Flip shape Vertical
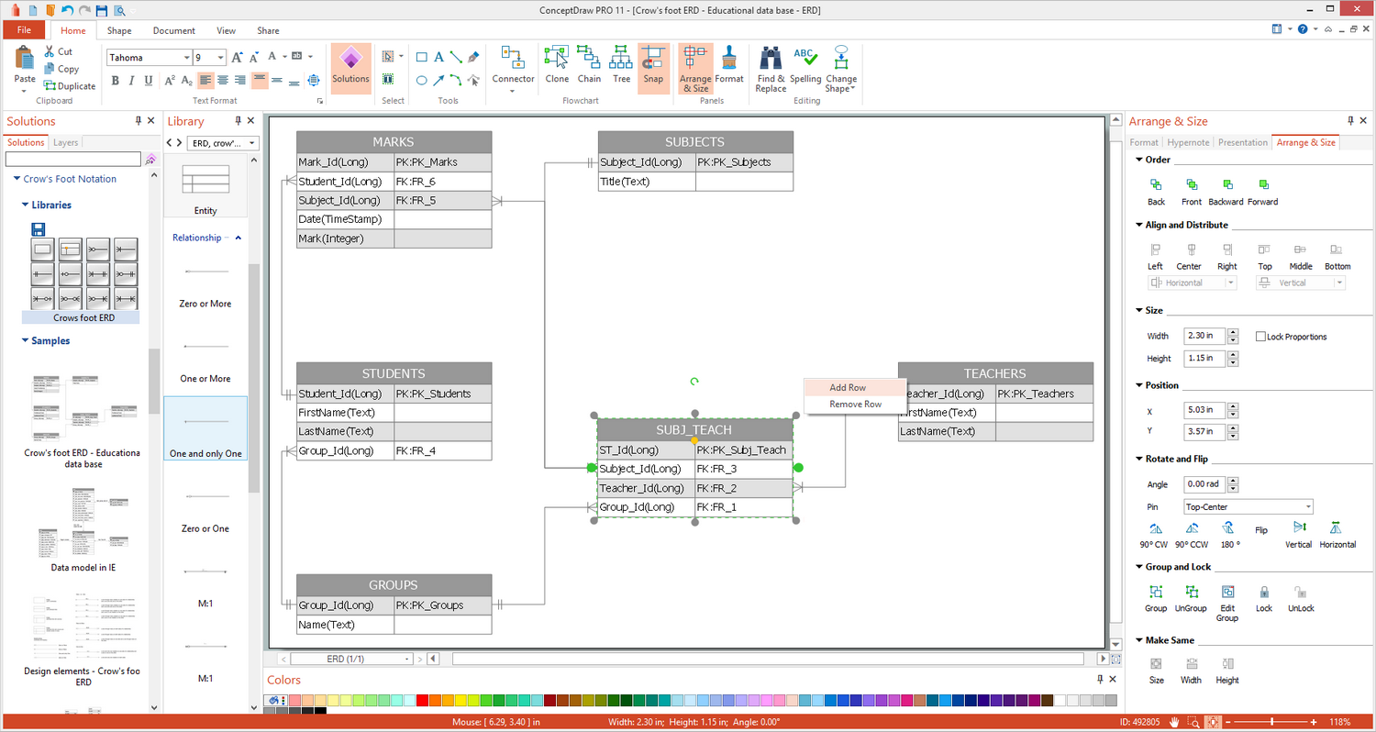This screenshot has height=732, width=1376. click(1298, 535)
